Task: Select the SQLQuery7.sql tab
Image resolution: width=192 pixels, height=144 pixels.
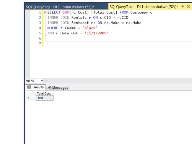Action: (144, 7)
